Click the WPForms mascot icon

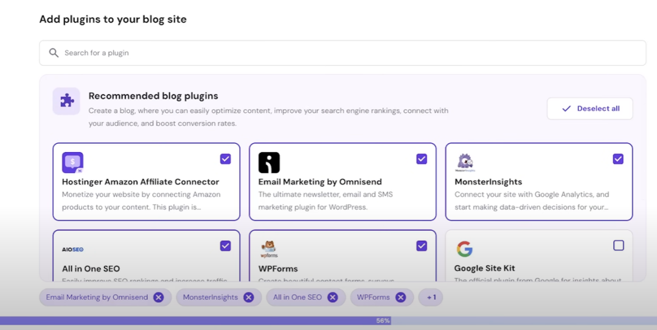tap(269, 249)
